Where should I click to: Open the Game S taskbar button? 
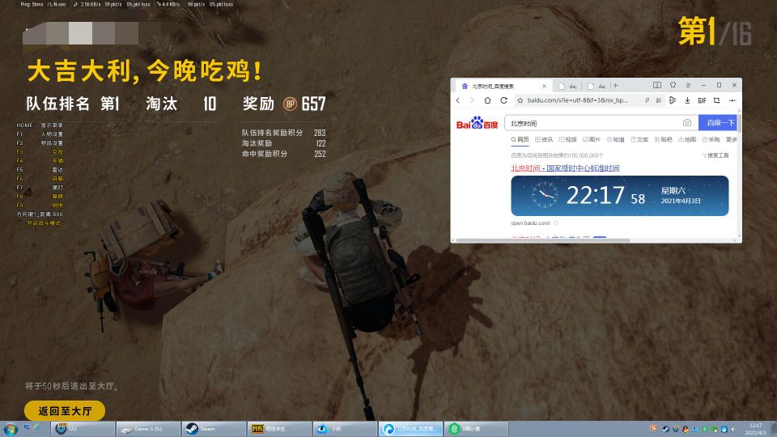pyautogui.click(x=148, y=429)
